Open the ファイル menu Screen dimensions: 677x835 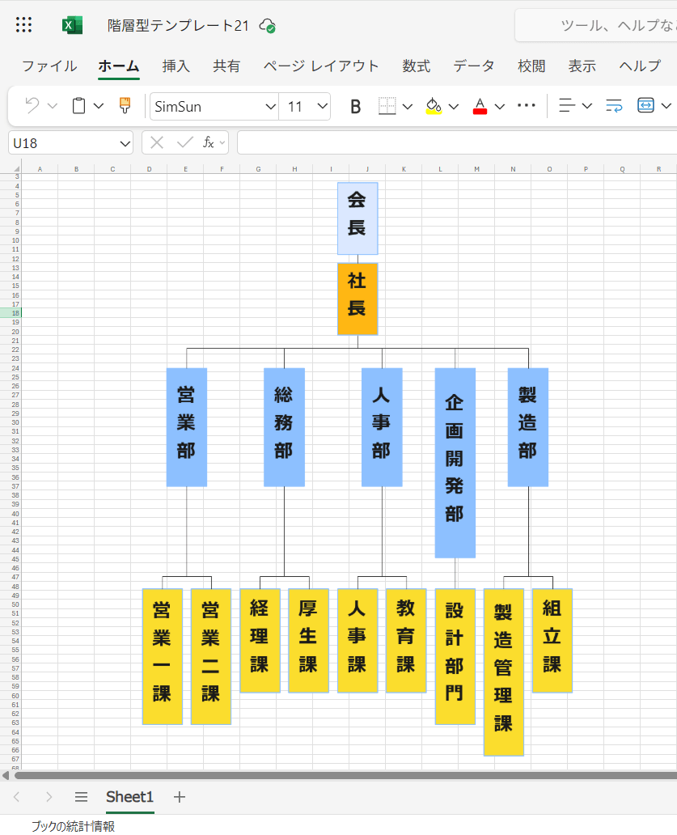pyautogui.click(x=49, y=66)
